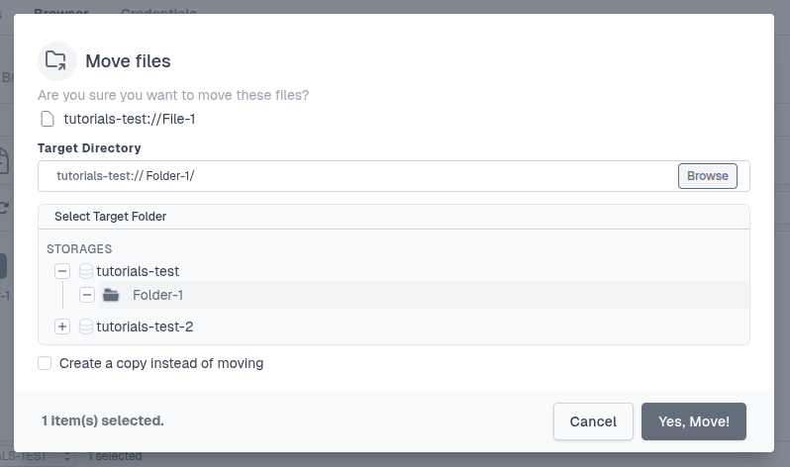Click the Folder-1 open folder icon
The image size is (790, 467).
[110, 295]
